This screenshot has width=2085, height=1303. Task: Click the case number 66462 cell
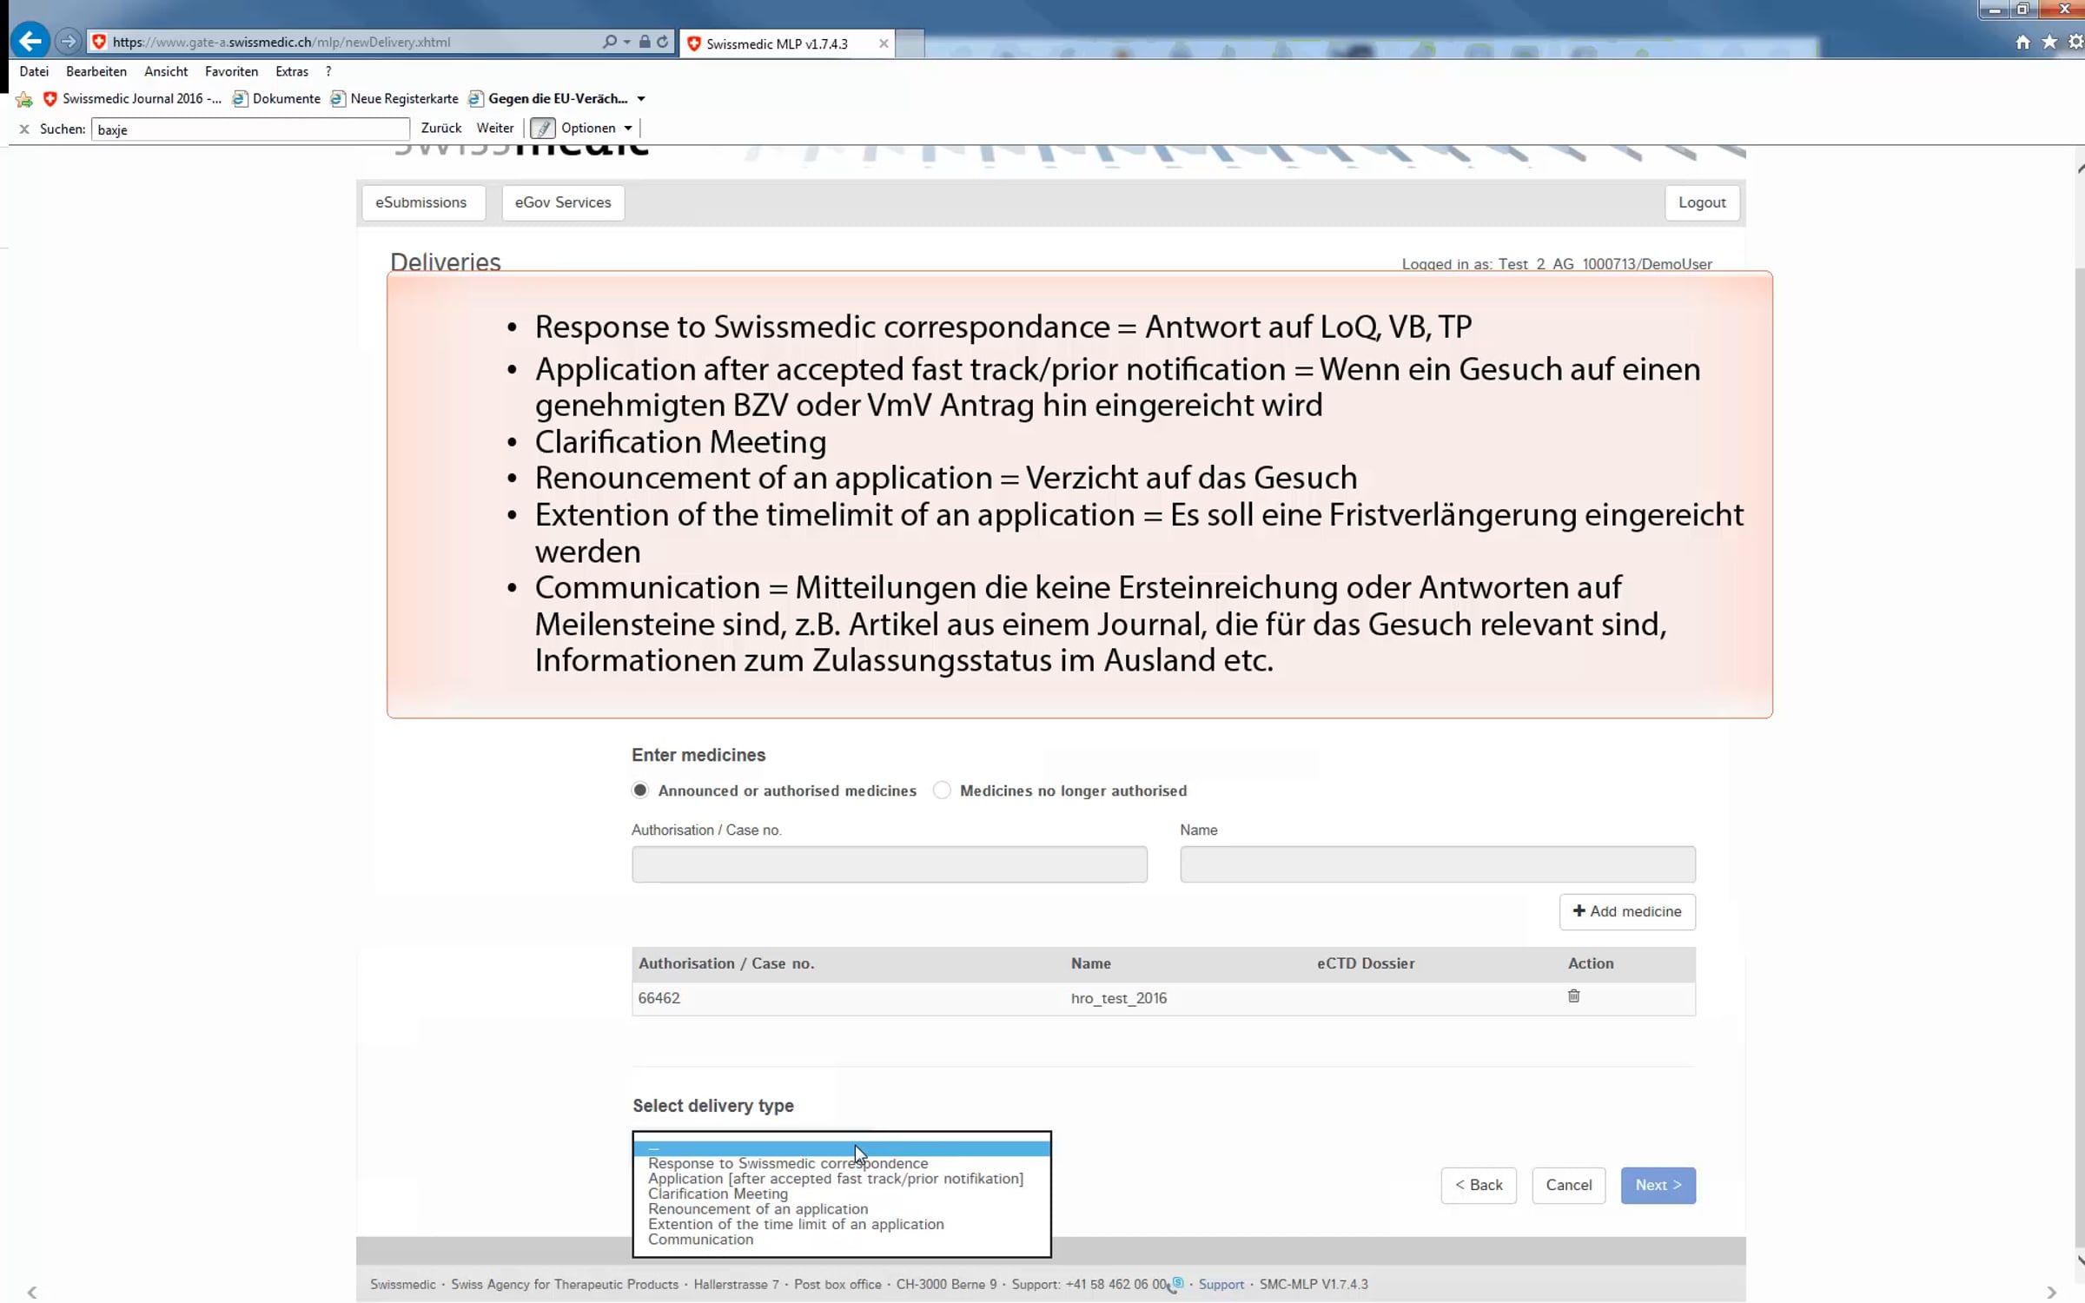pyautogui.click(x=659, y=999)
